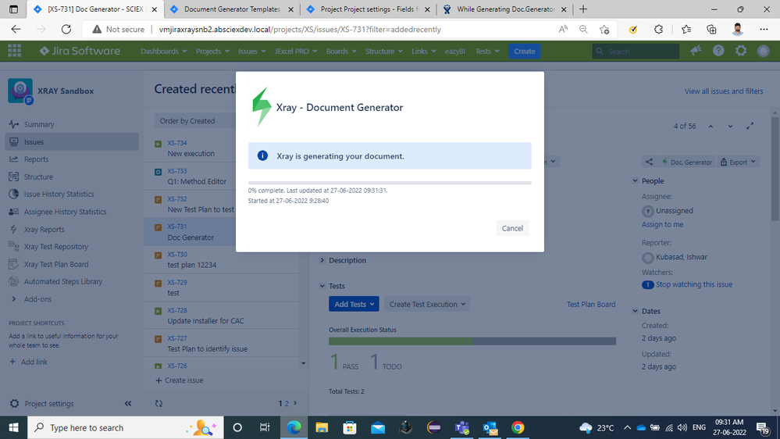Click the share icon beside Doc. Generator
Image resolution: width=780 pixels, height=439 pixels.
(649, 162)
